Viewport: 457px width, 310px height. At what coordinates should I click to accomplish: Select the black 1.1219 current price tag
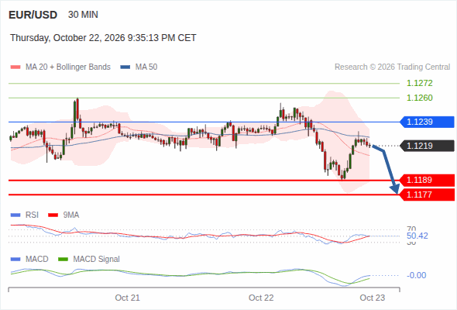coord(428,146)
